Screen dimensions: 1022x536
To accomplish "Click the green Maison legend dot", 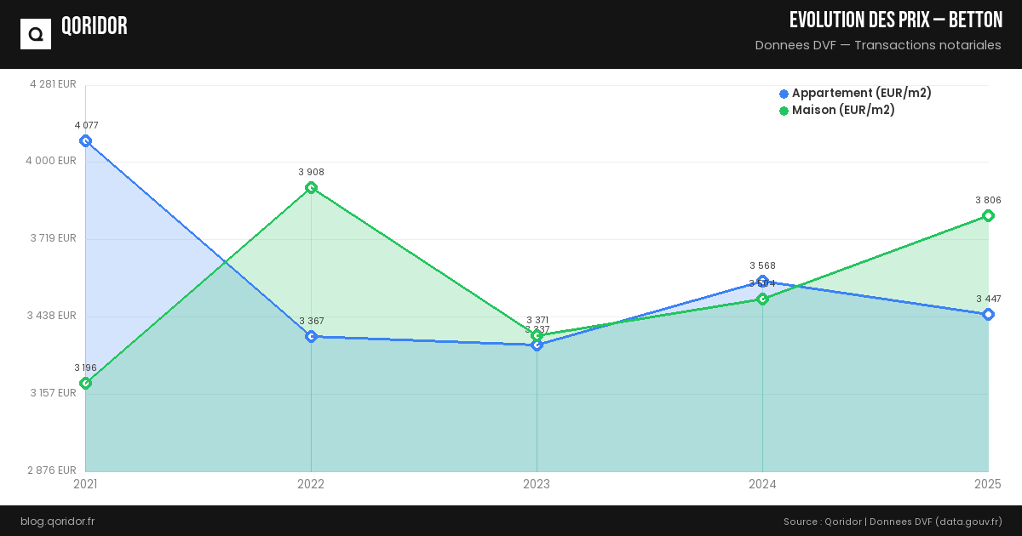I will pyautogui.click(x=784, y=111).
